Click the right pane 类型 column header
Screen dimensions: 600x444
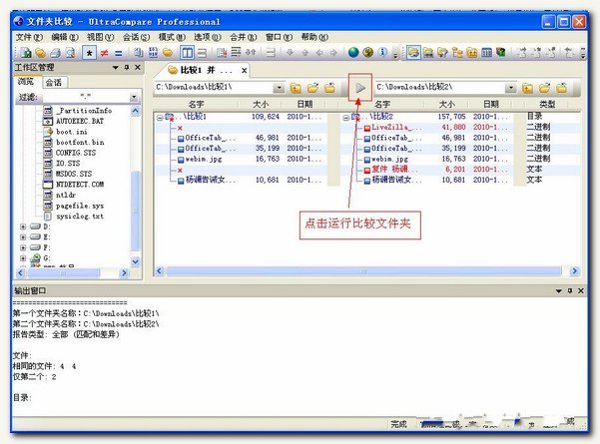click(547, 105)
